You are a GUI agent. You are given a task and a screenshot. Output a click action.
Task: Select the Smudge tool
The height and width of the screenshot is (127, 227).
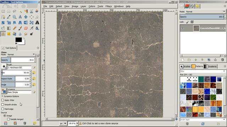(26, 34)
